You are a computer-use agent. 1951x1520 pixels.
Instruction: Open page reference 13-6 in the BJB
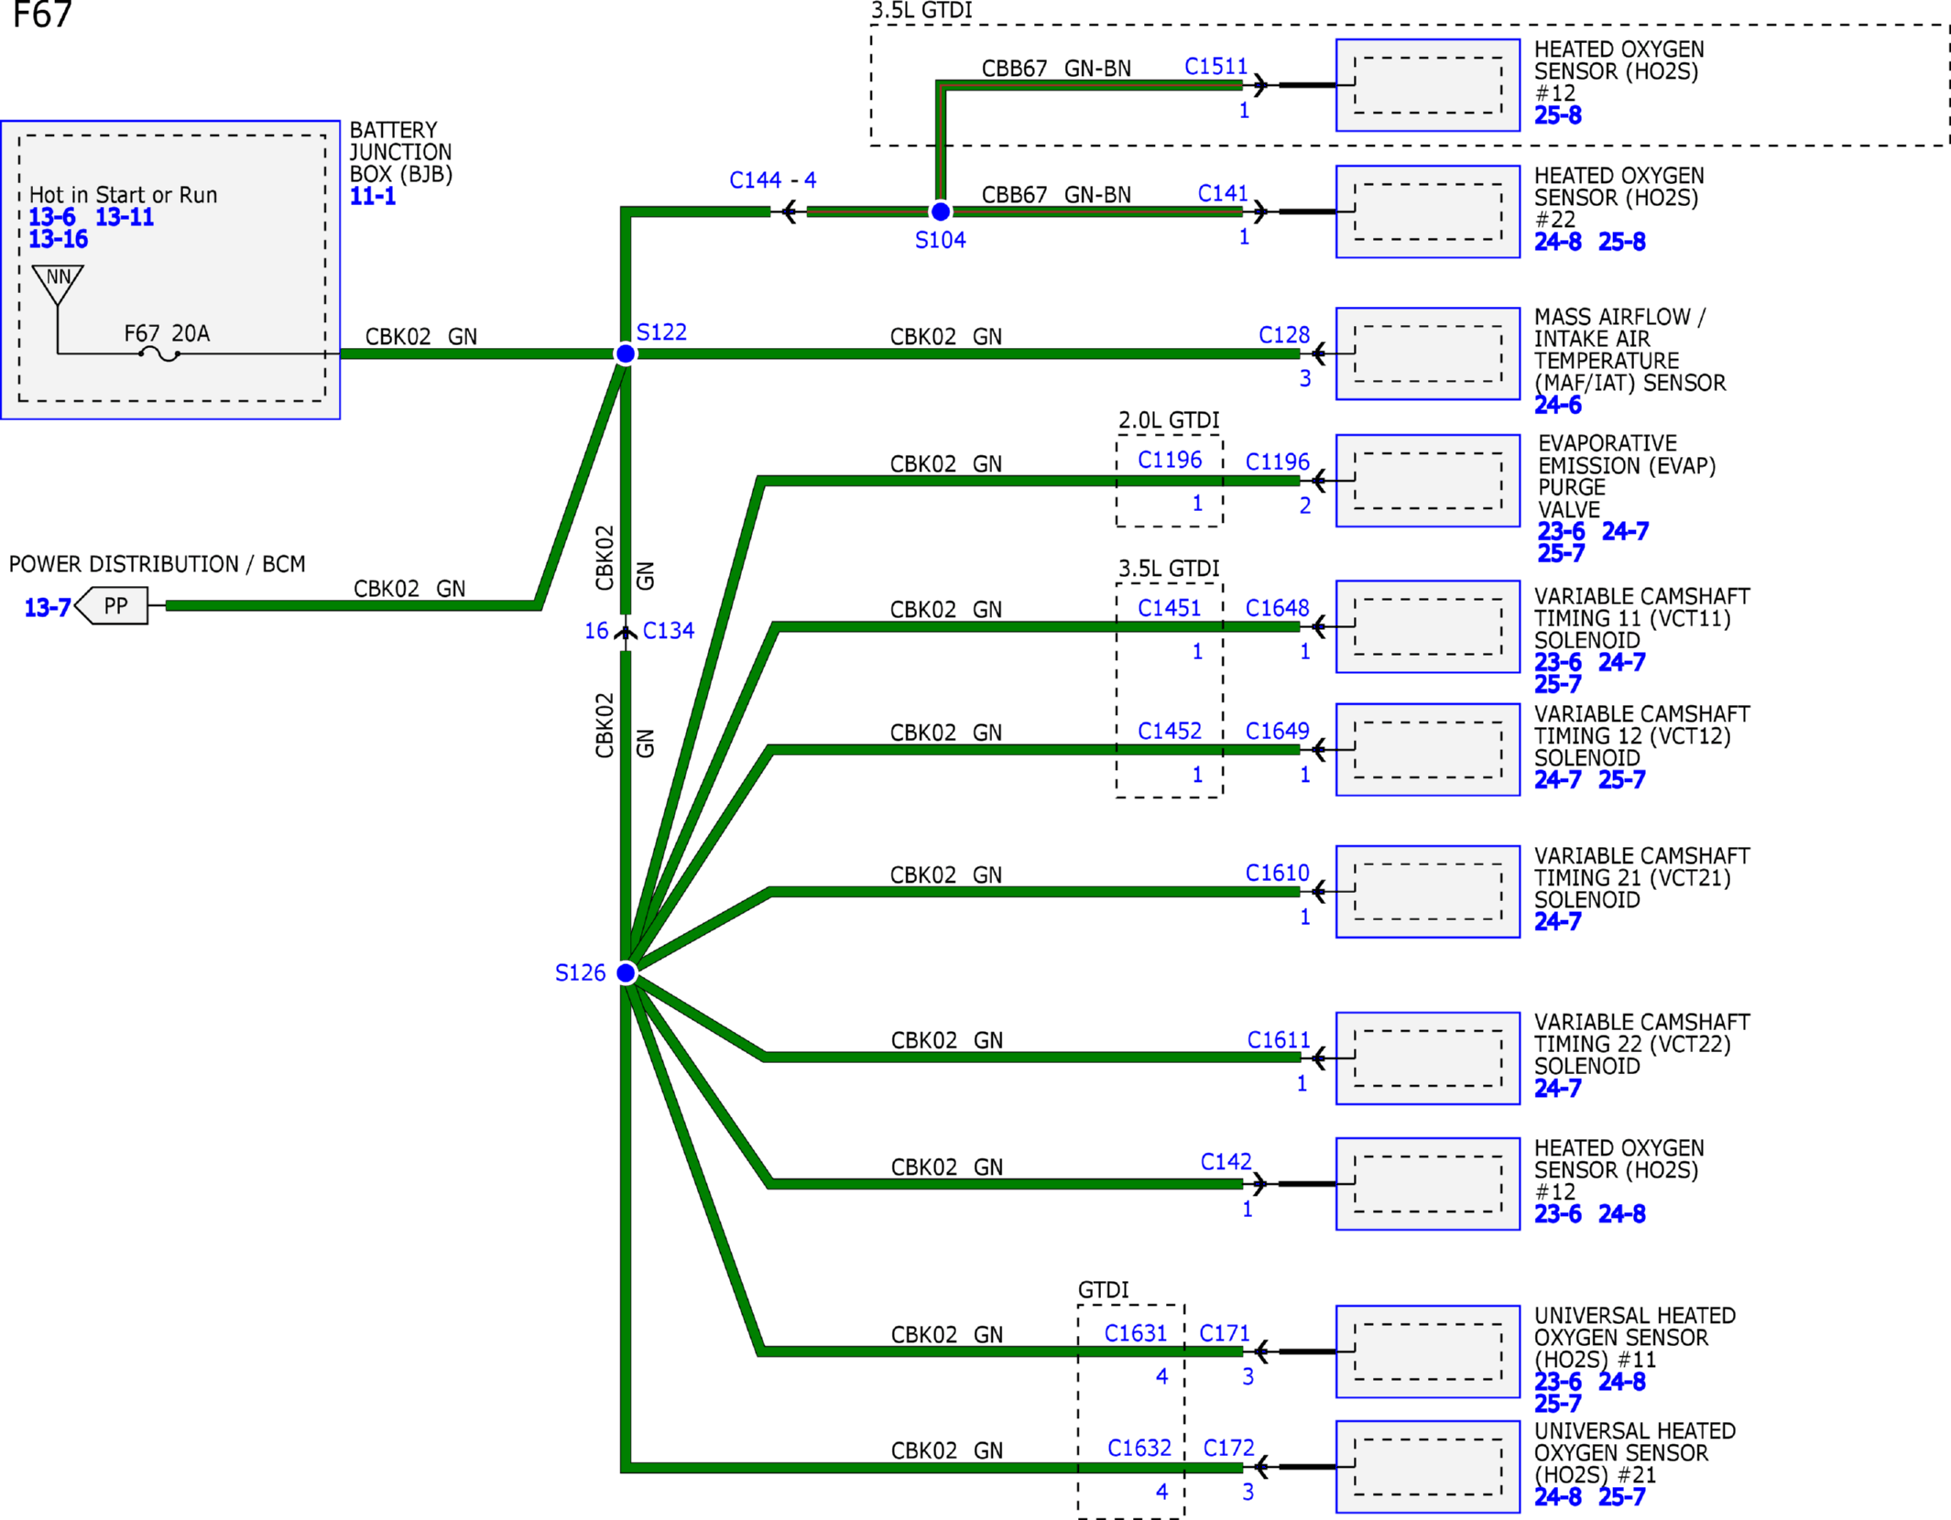(52, 217)
